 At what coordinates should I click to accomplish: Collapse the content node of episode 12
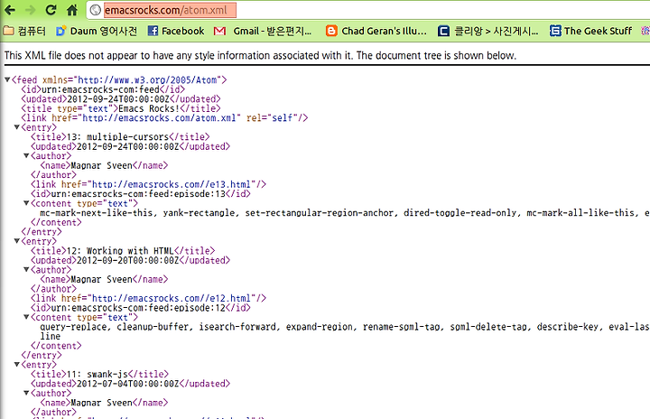[26, 317]
